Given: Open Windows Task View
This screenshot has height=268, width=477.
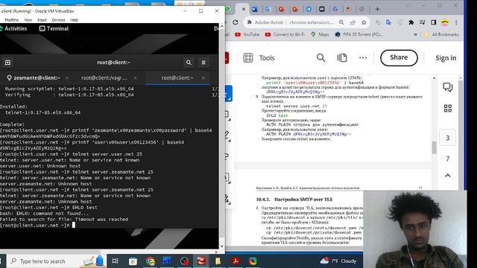Looking at the screenshot, I should [x=116, y=261].
